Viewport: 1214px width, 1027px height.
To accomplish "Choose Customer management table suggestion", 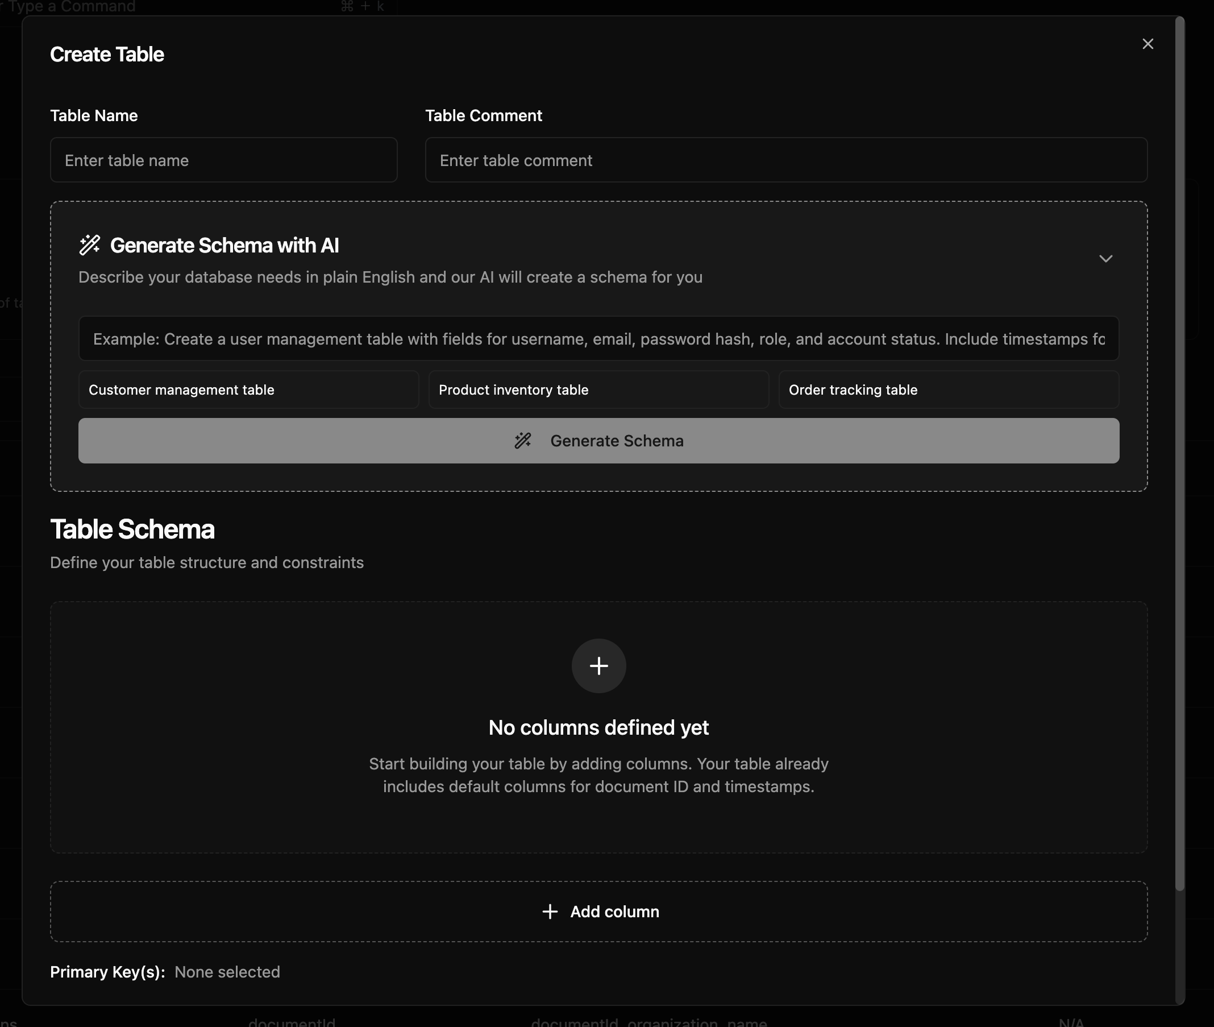I will [248, 390].
